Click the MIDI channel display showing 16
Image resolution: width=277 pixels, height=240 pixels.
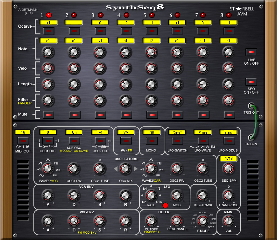(x=23, y=132)
